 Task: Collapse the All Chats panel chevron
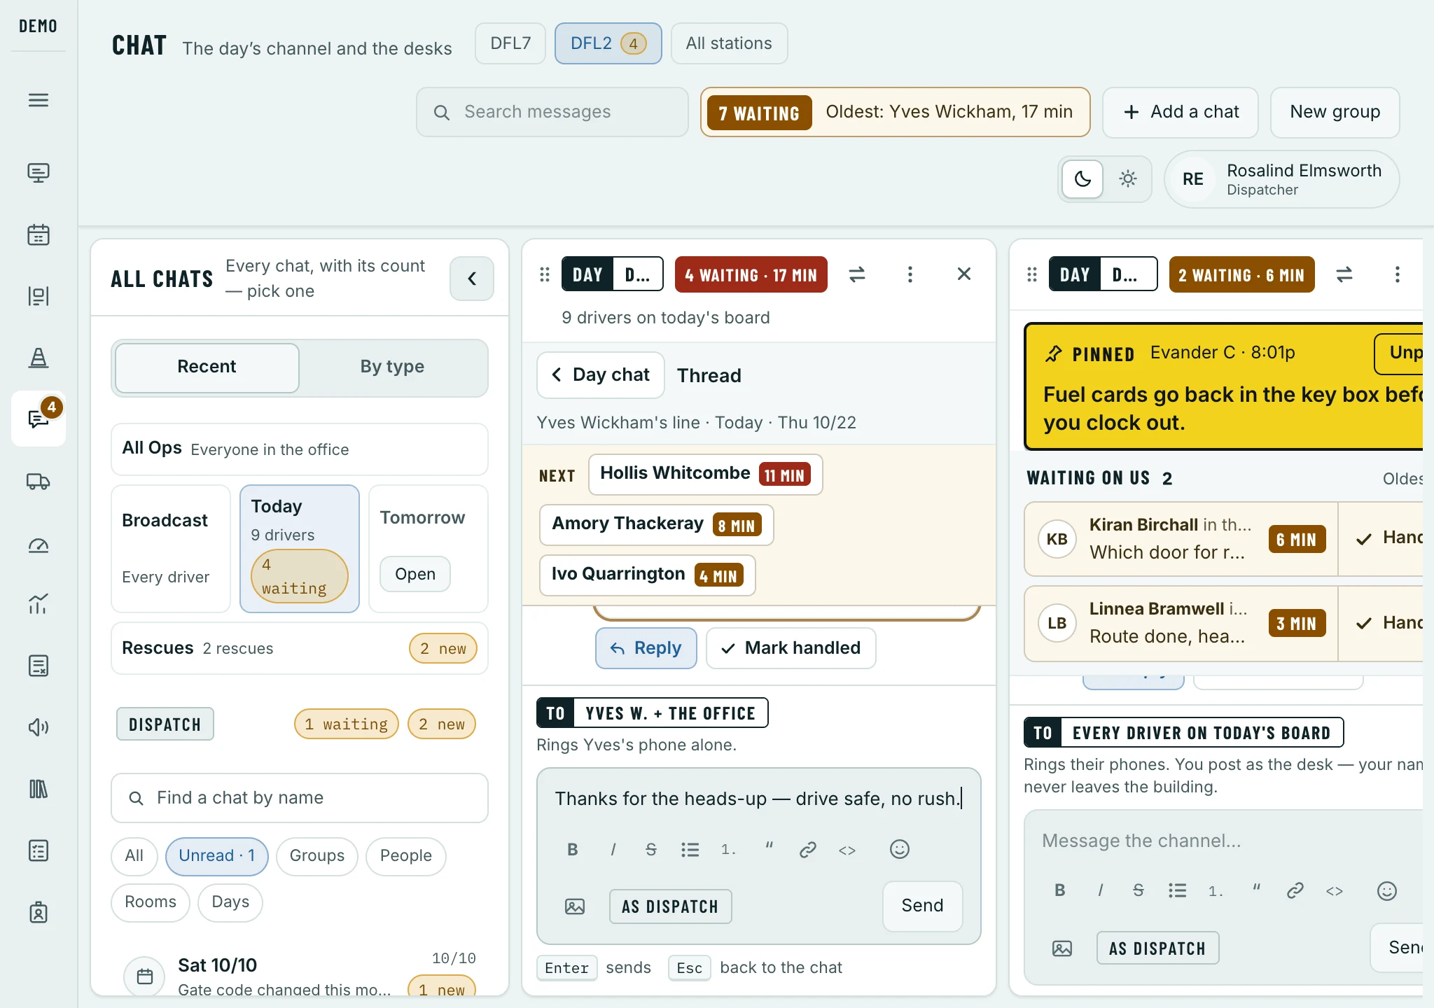[x=472, y=279]
